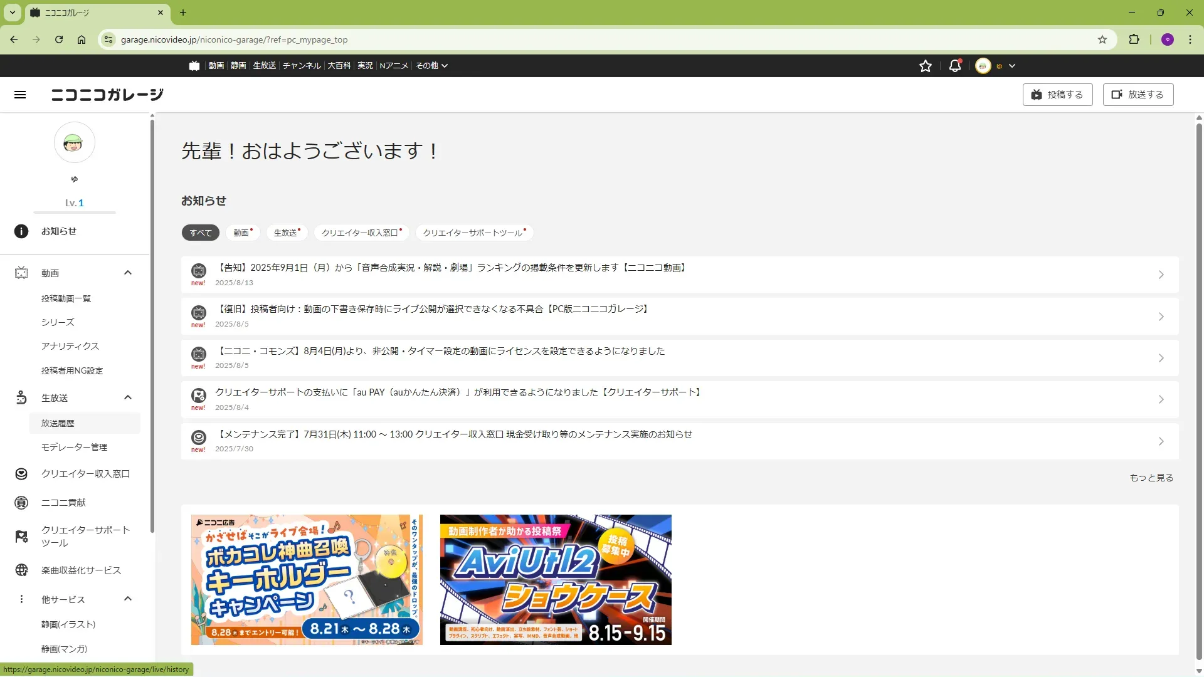Click the niconico TV logo icon
This screenshot has width=1204, height=677.
pyautogui.click(x=194, y=66)
